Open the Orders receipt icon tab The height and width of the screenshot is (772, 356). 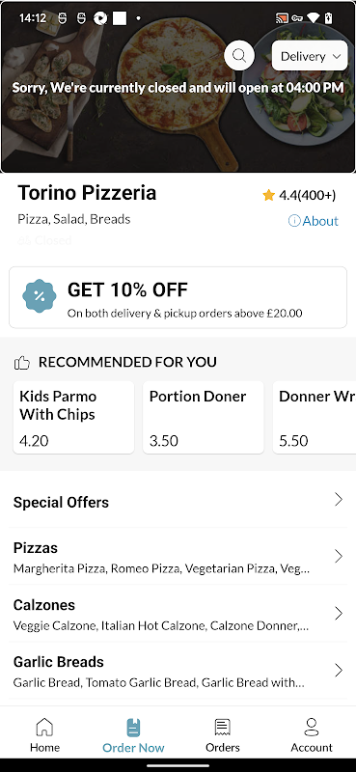223,727
